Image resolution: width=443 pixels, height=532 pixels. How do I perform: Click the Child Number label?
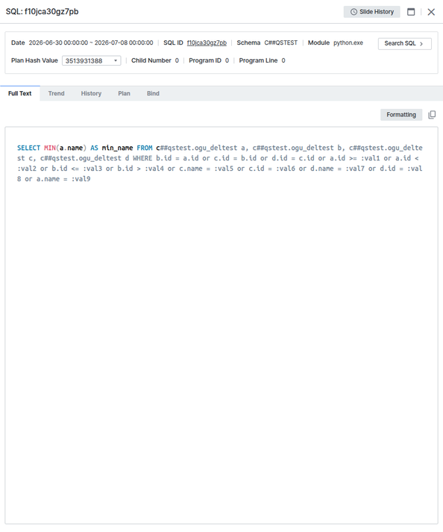coord(151,60)
